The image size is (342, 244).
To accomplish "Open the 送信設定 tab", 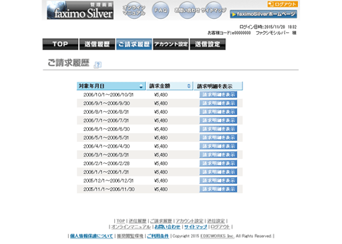I will pos(208,44).
